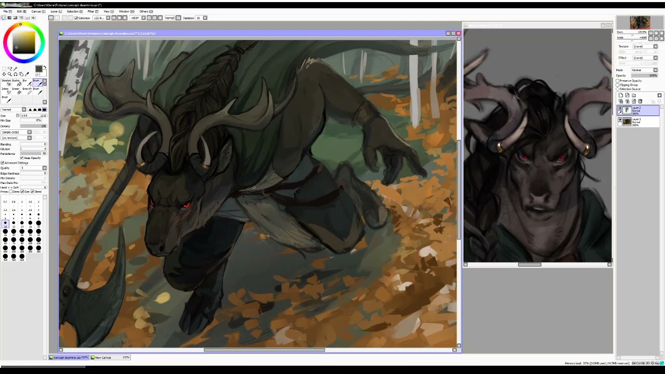The width and height of the screenshot is (665, 374).
Task: Enable the Clipping Group checkbox
Action: pos(618,85)
